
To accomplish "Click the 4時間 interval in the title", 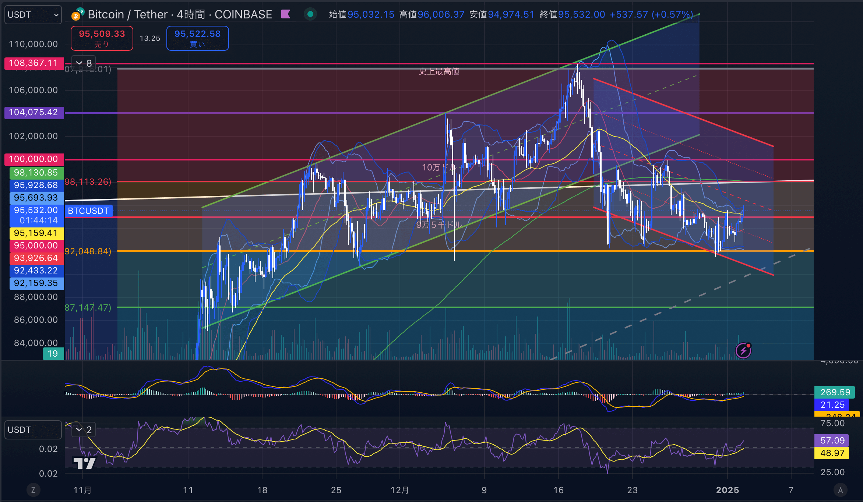I will [191, 14].
